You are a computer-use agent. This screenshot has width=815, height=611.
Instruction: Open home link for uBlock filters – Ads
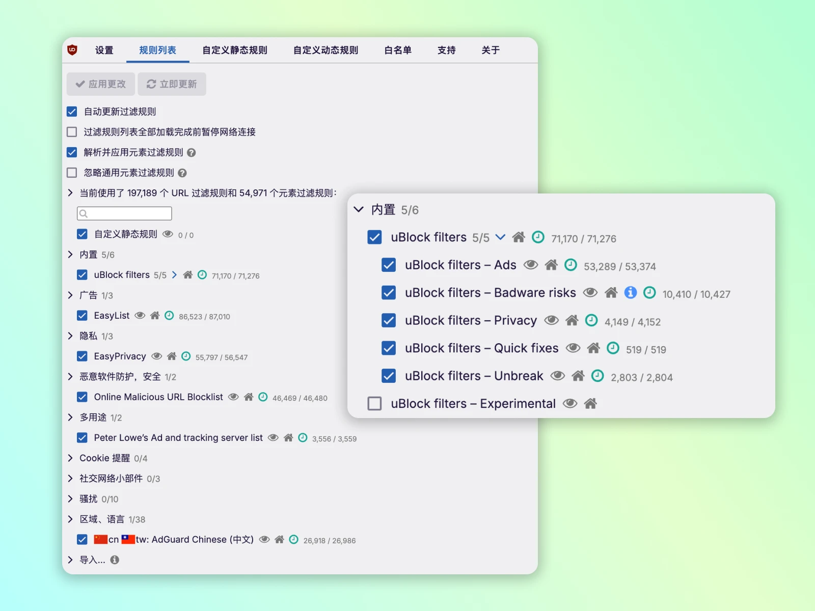click(x=551, y=265)
